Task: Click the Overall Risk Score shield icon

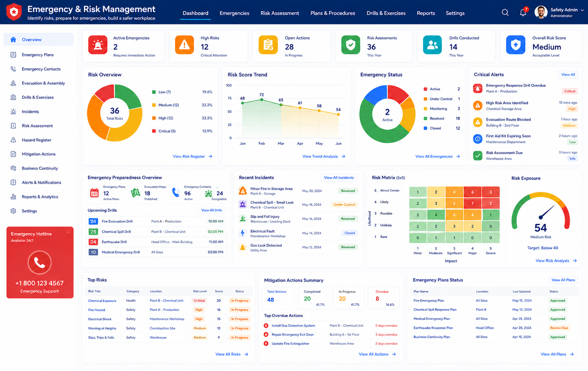Action: click(516, 45)
